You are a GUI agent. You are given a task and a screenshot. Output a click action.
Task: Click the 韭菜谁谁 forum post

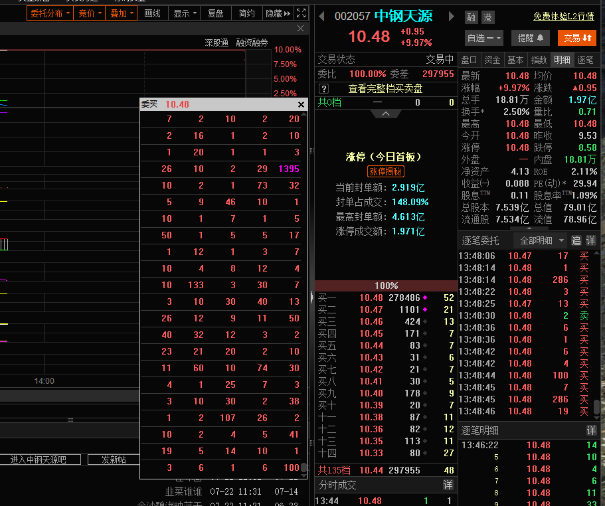click(x=184, y=491)
